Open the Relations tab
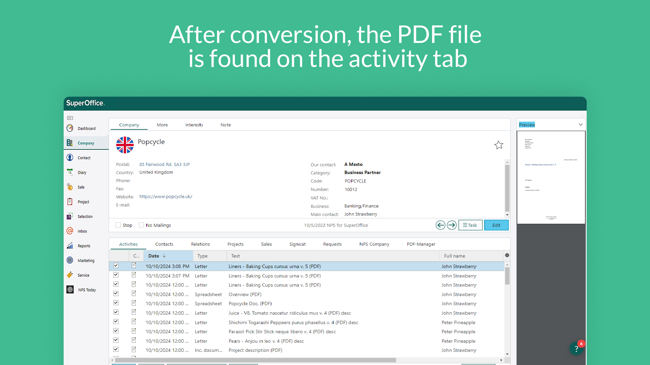 click(x=200, y=244)
